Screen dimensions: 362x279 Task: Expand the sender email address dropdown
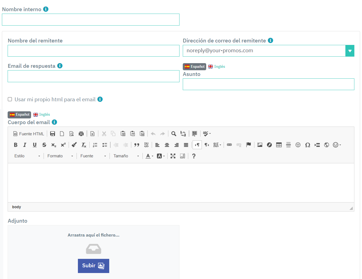(350, 51)
